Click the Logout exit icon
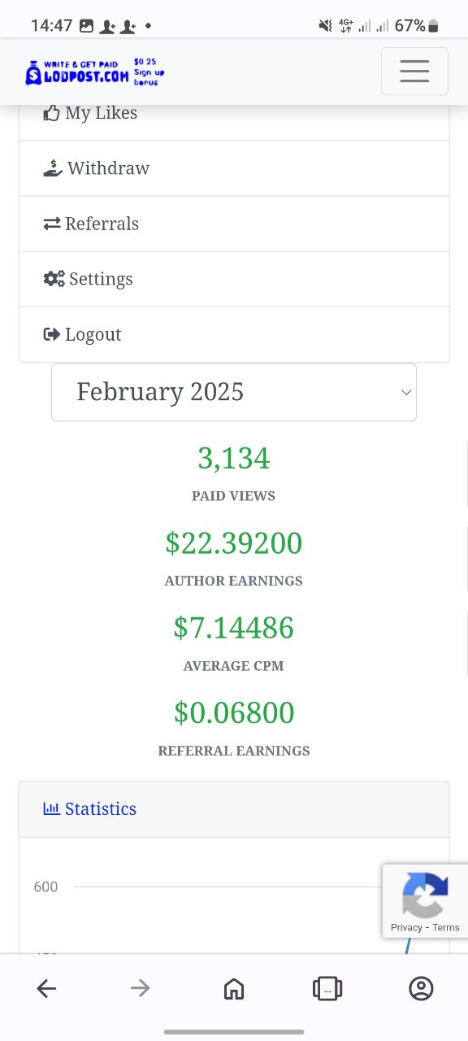Viewport: 468px width, 1041px height. (52, 334)
